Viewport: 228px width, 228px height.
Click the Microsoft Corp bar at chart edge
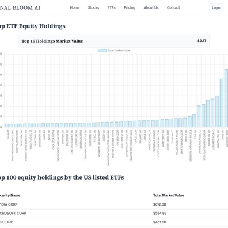[226, 98]
